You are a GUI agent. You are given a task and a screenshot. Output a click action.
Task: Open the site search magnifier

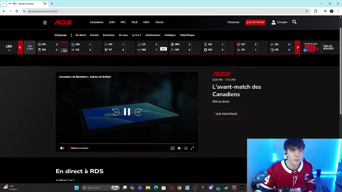(294, 22)
